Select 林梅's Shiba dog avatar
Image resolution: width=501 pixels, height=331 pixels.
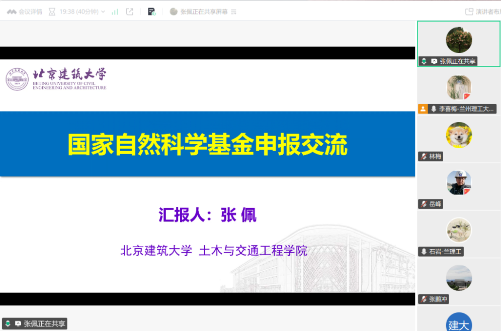[459, 135]
